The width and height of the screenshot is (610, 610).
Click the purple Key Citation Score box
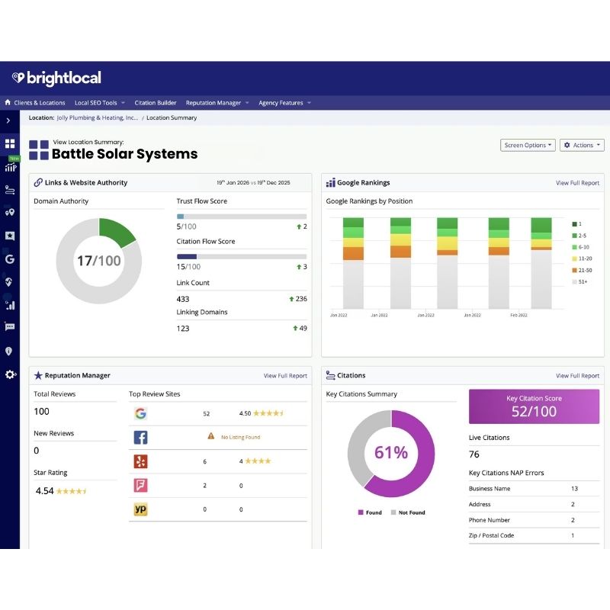pyautogui.click(x=534, y=406)
